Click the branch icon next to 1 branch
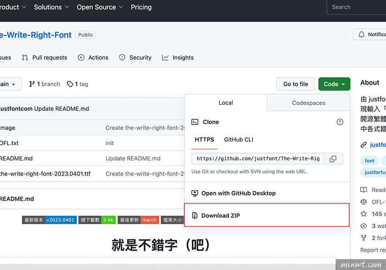This screenshot has width=386, height=270. coord(32,84)
